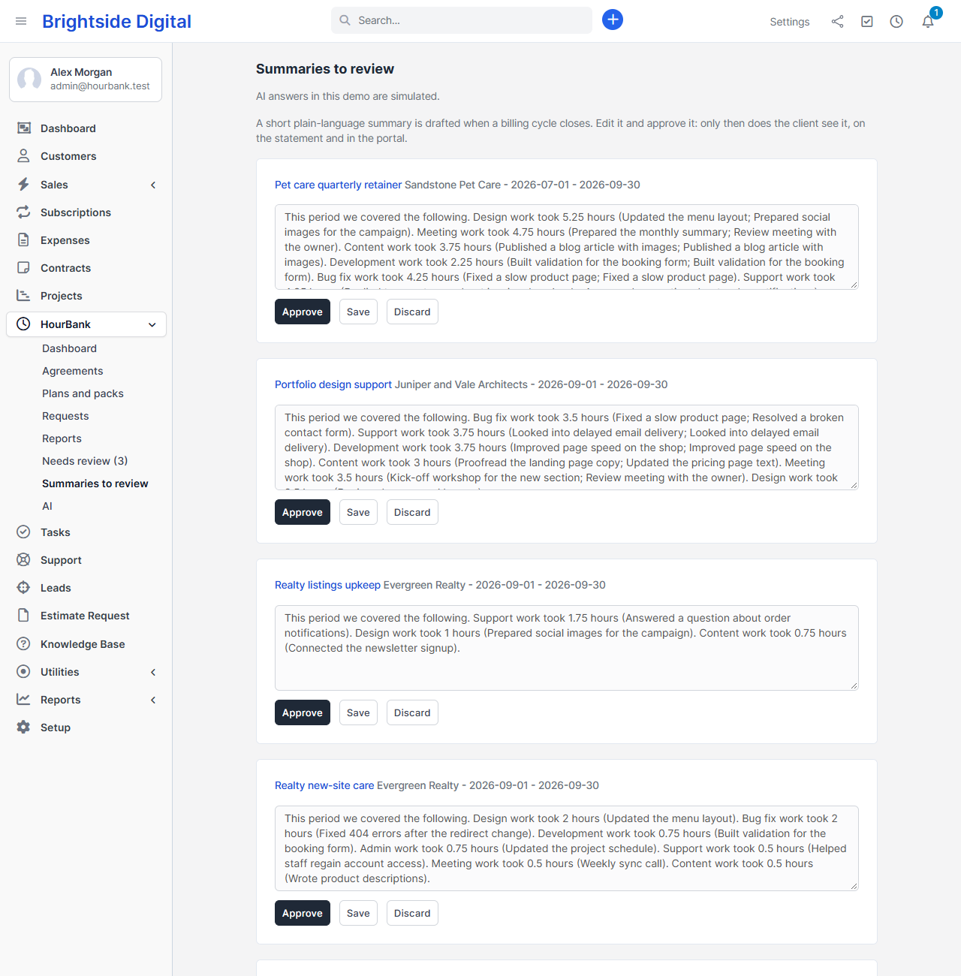Discard the Pet care quarterly retainer summary
Screen dimensions: 961x976
click(412, 312)
